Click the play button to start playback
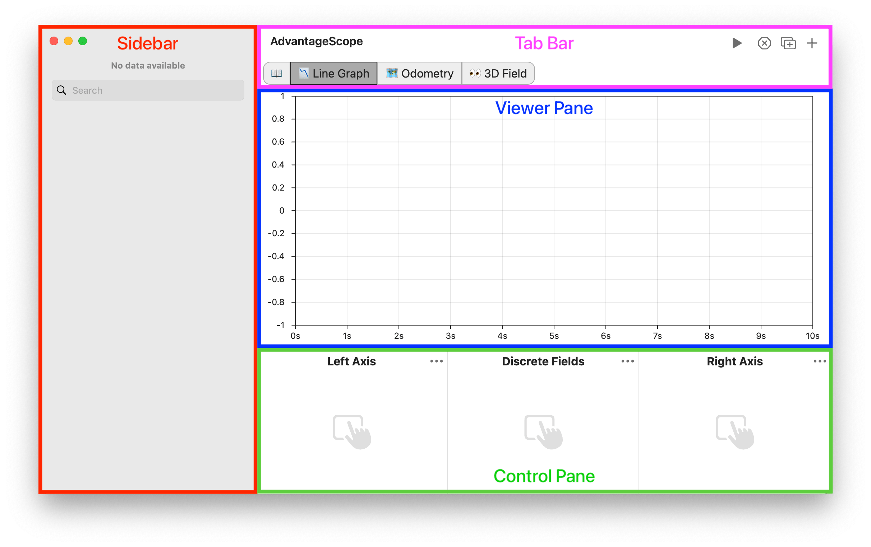Screen dimensions: 871x547 pos(736,43)
